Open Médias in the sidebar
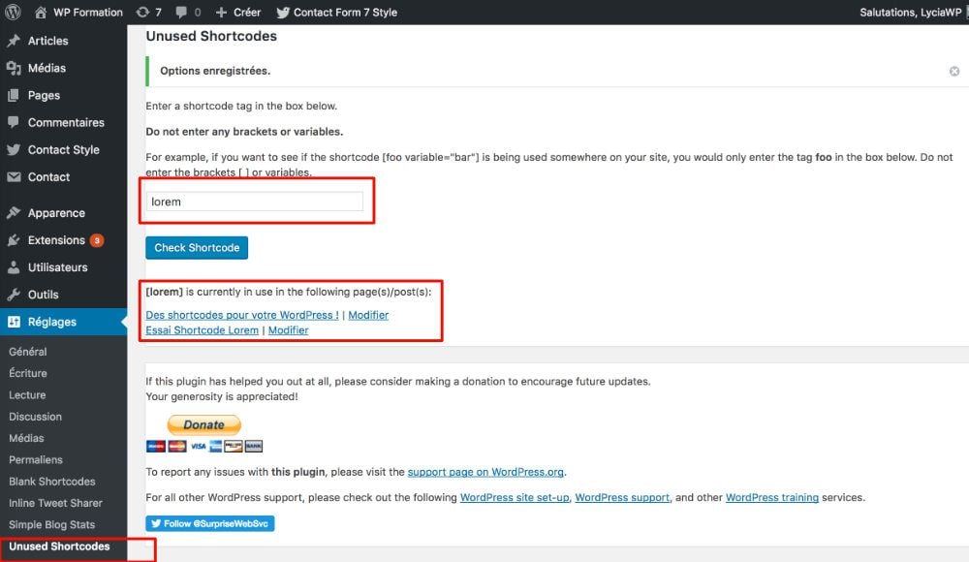 (47, 68)
